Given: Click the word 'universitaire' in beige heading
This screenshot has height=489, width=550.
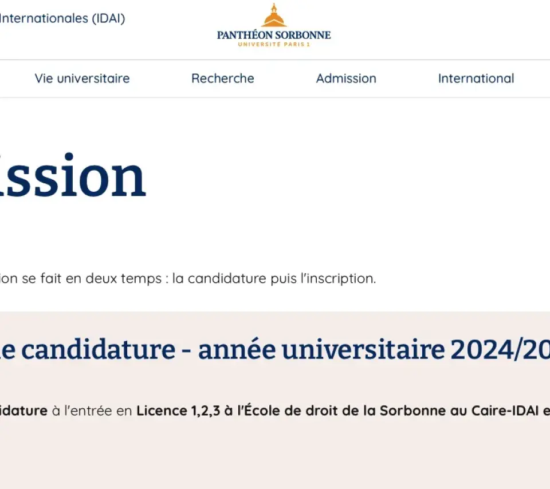Looking at the screenshot, I should (363, 349).
